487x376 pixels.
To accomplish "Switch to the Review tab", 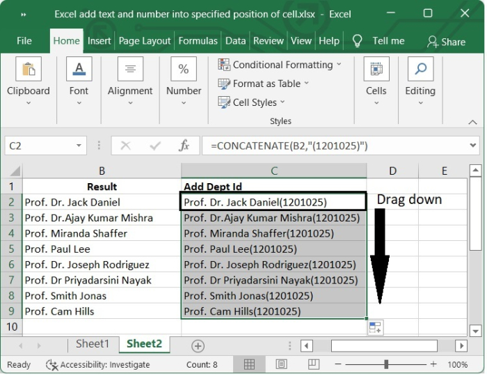I will (x=269, y=41).
